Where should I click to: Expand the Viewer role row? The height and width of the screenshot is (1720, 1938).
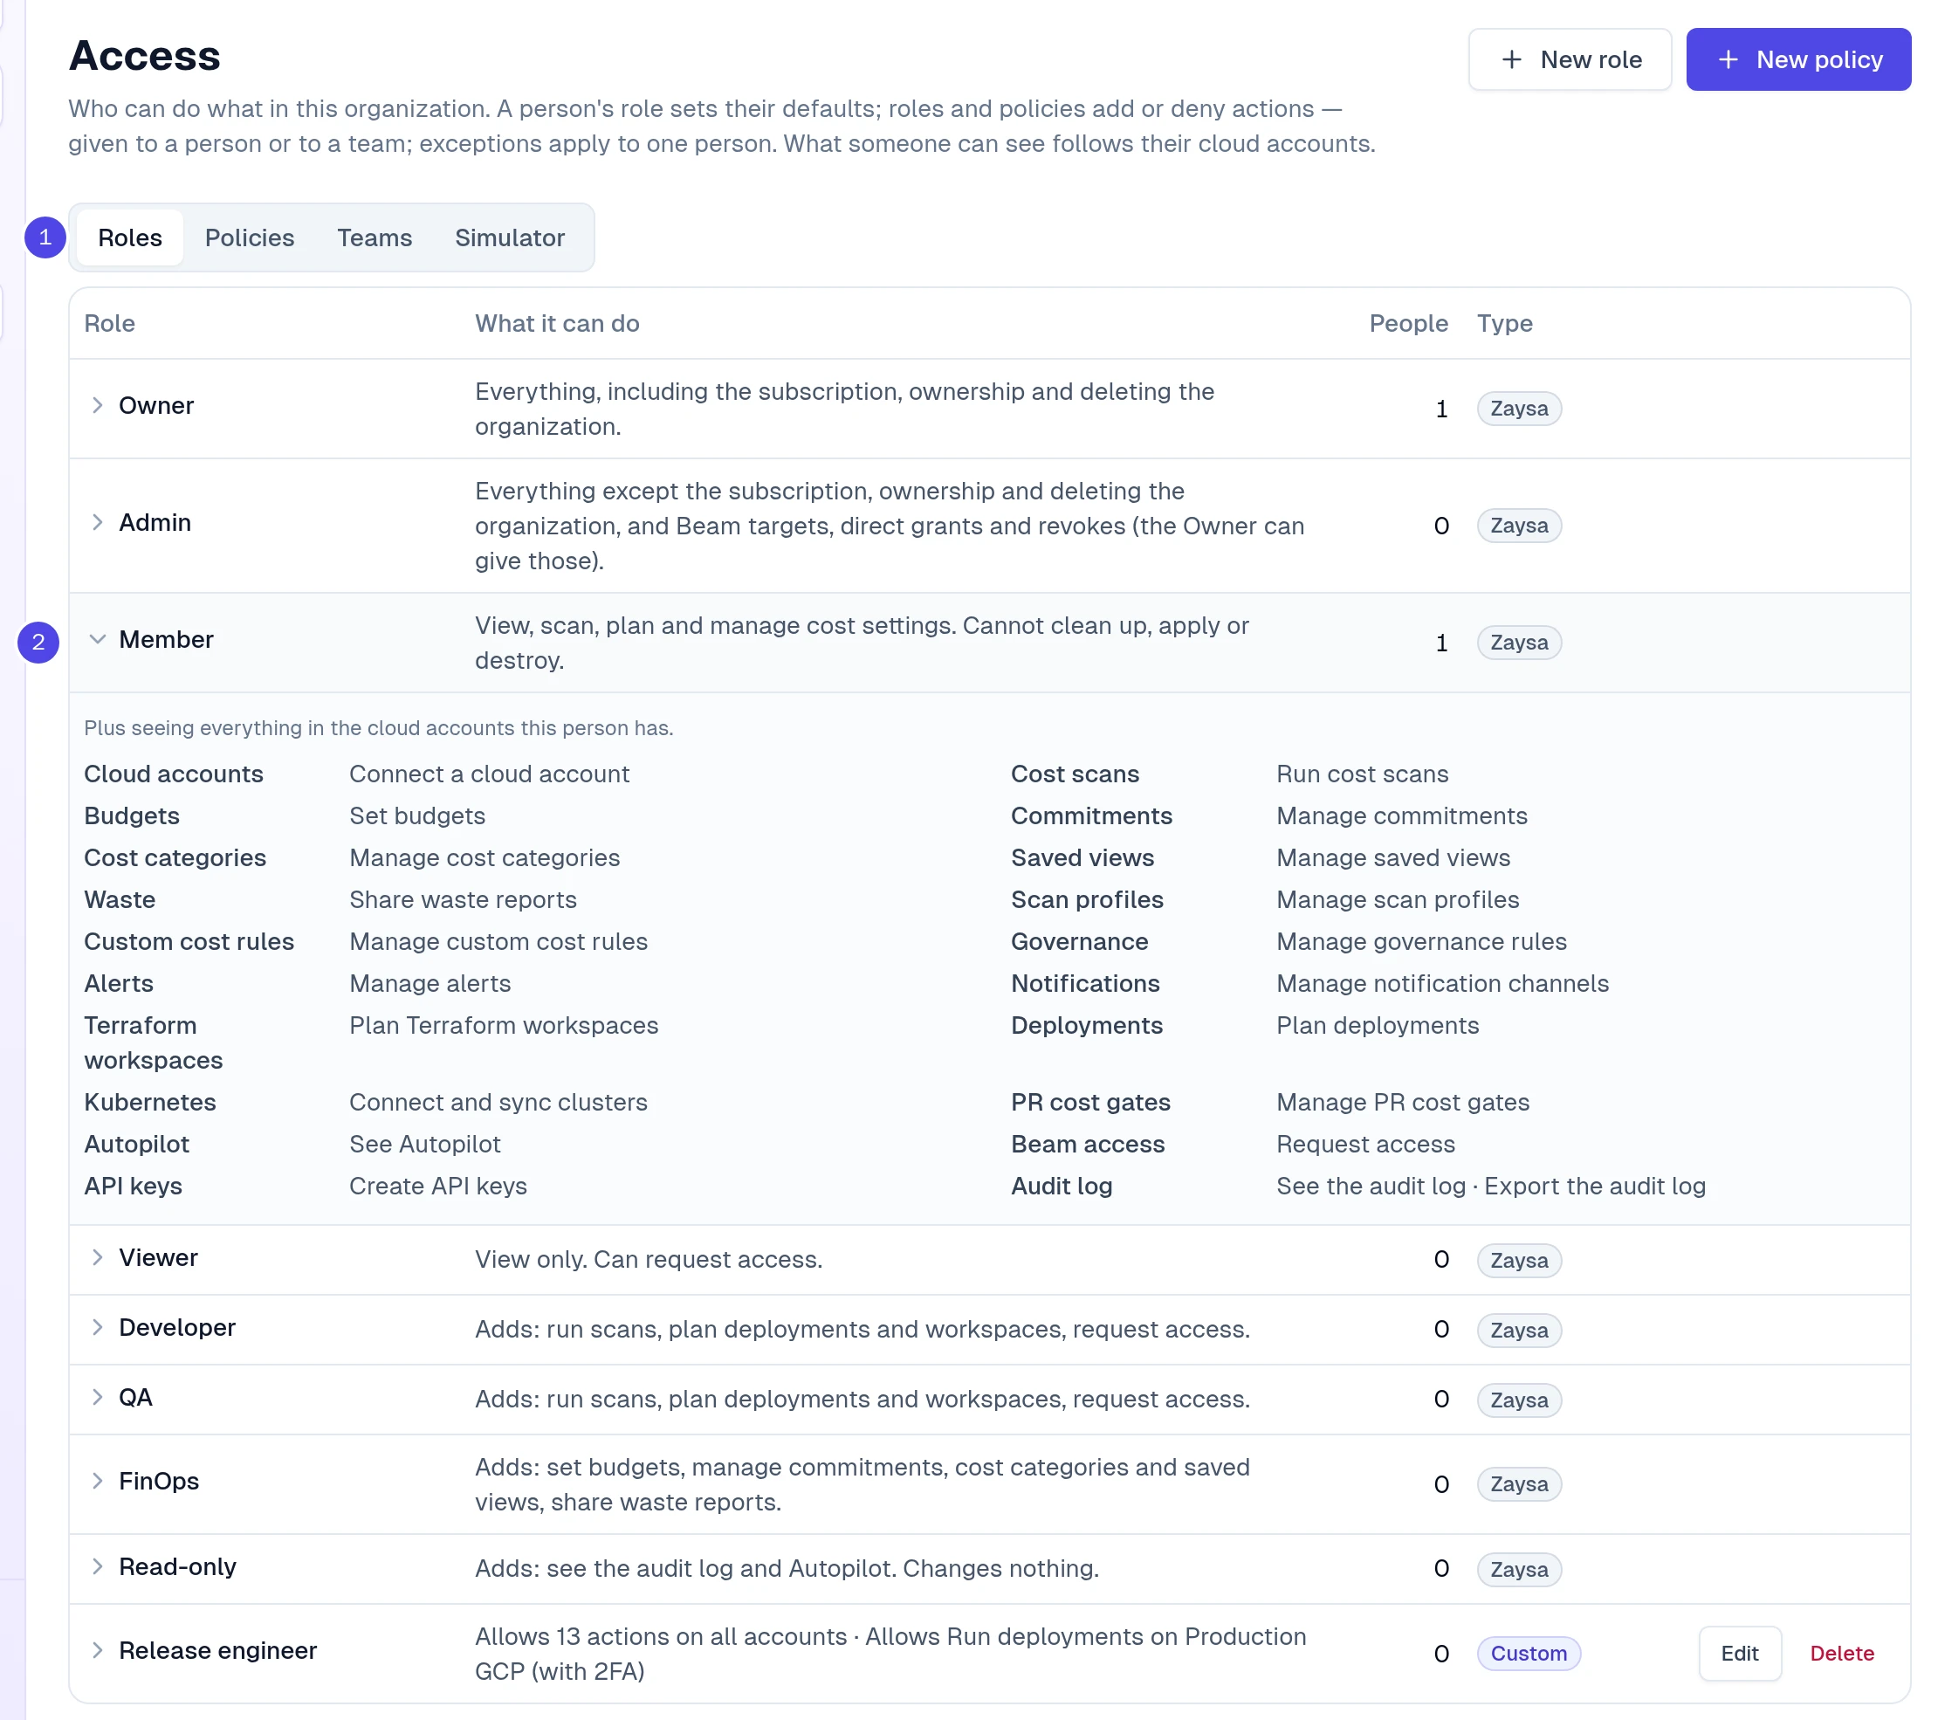97,1257
